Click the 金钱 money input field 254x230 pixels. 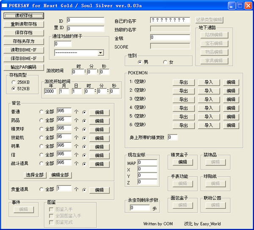tap(170, 37)
